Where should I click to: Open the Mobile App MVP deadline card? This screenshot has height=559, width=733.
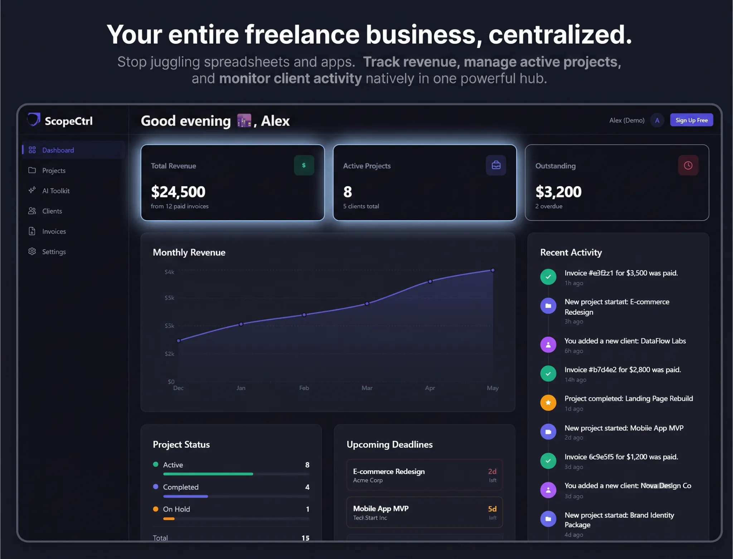(x=424, y=512)
